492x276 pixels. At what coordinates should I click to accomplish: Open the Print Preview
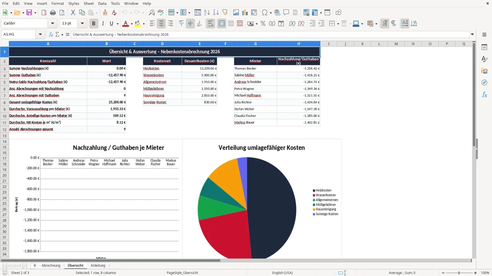pos(62,13)
